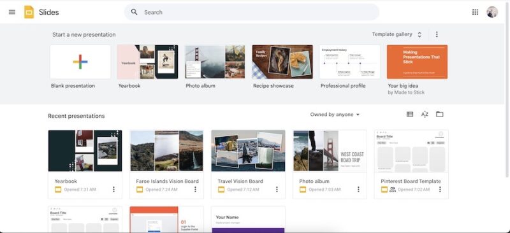Click the Recent presentations heading

coord(76,116)
